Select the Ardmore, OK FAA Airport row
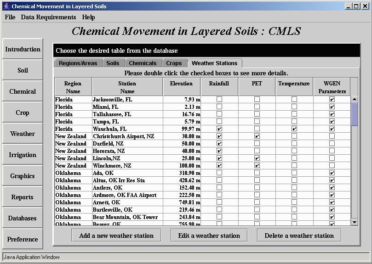The width and height of the screenshot is (372, 264). [x=203, y=195]
